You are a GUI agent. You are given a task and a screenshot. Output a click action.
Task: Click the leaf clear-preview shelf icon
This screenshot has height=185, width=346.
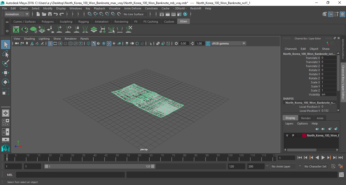33,30
